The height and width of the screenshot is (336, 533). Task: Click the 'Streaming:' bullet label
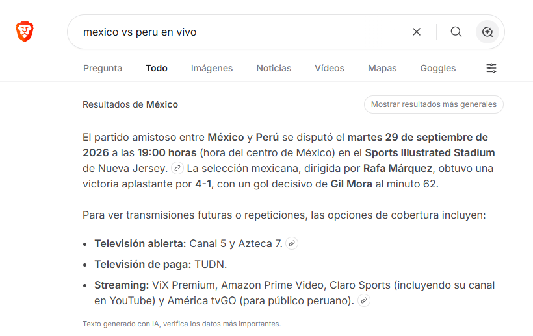[122, 285]
